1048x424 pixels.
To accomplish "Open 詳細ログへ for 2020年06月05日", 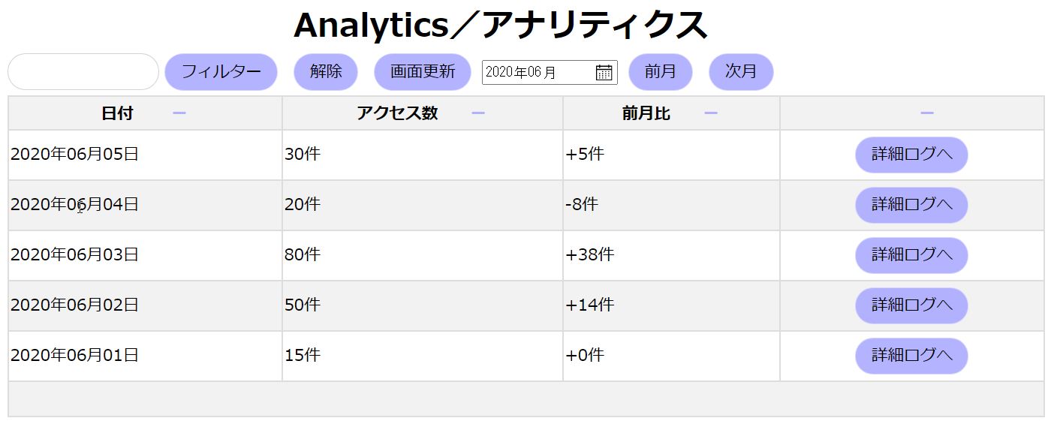I will tap(912, 155).
